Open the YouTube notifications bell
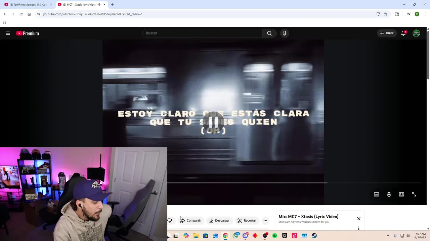Screen dimensions: 430x241 tap(403, 33)
